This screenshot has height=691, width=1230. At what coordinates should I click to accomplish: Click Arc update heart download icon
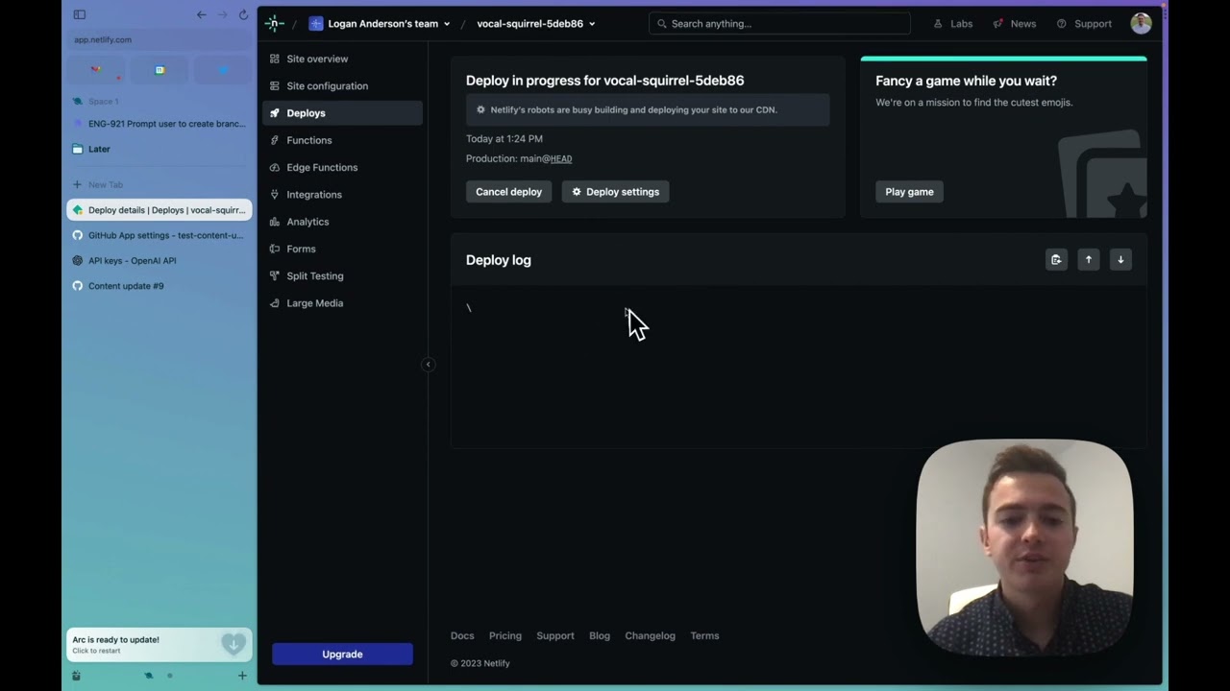point(233,644)
